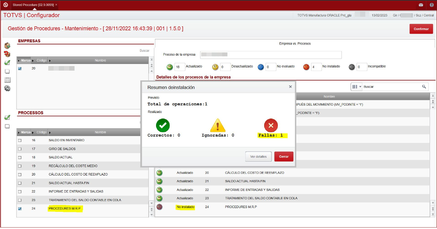437x229 pixels.
Task: Click green smiley on row 23 Tratamiento del saldo
Action: pos(160,198)
